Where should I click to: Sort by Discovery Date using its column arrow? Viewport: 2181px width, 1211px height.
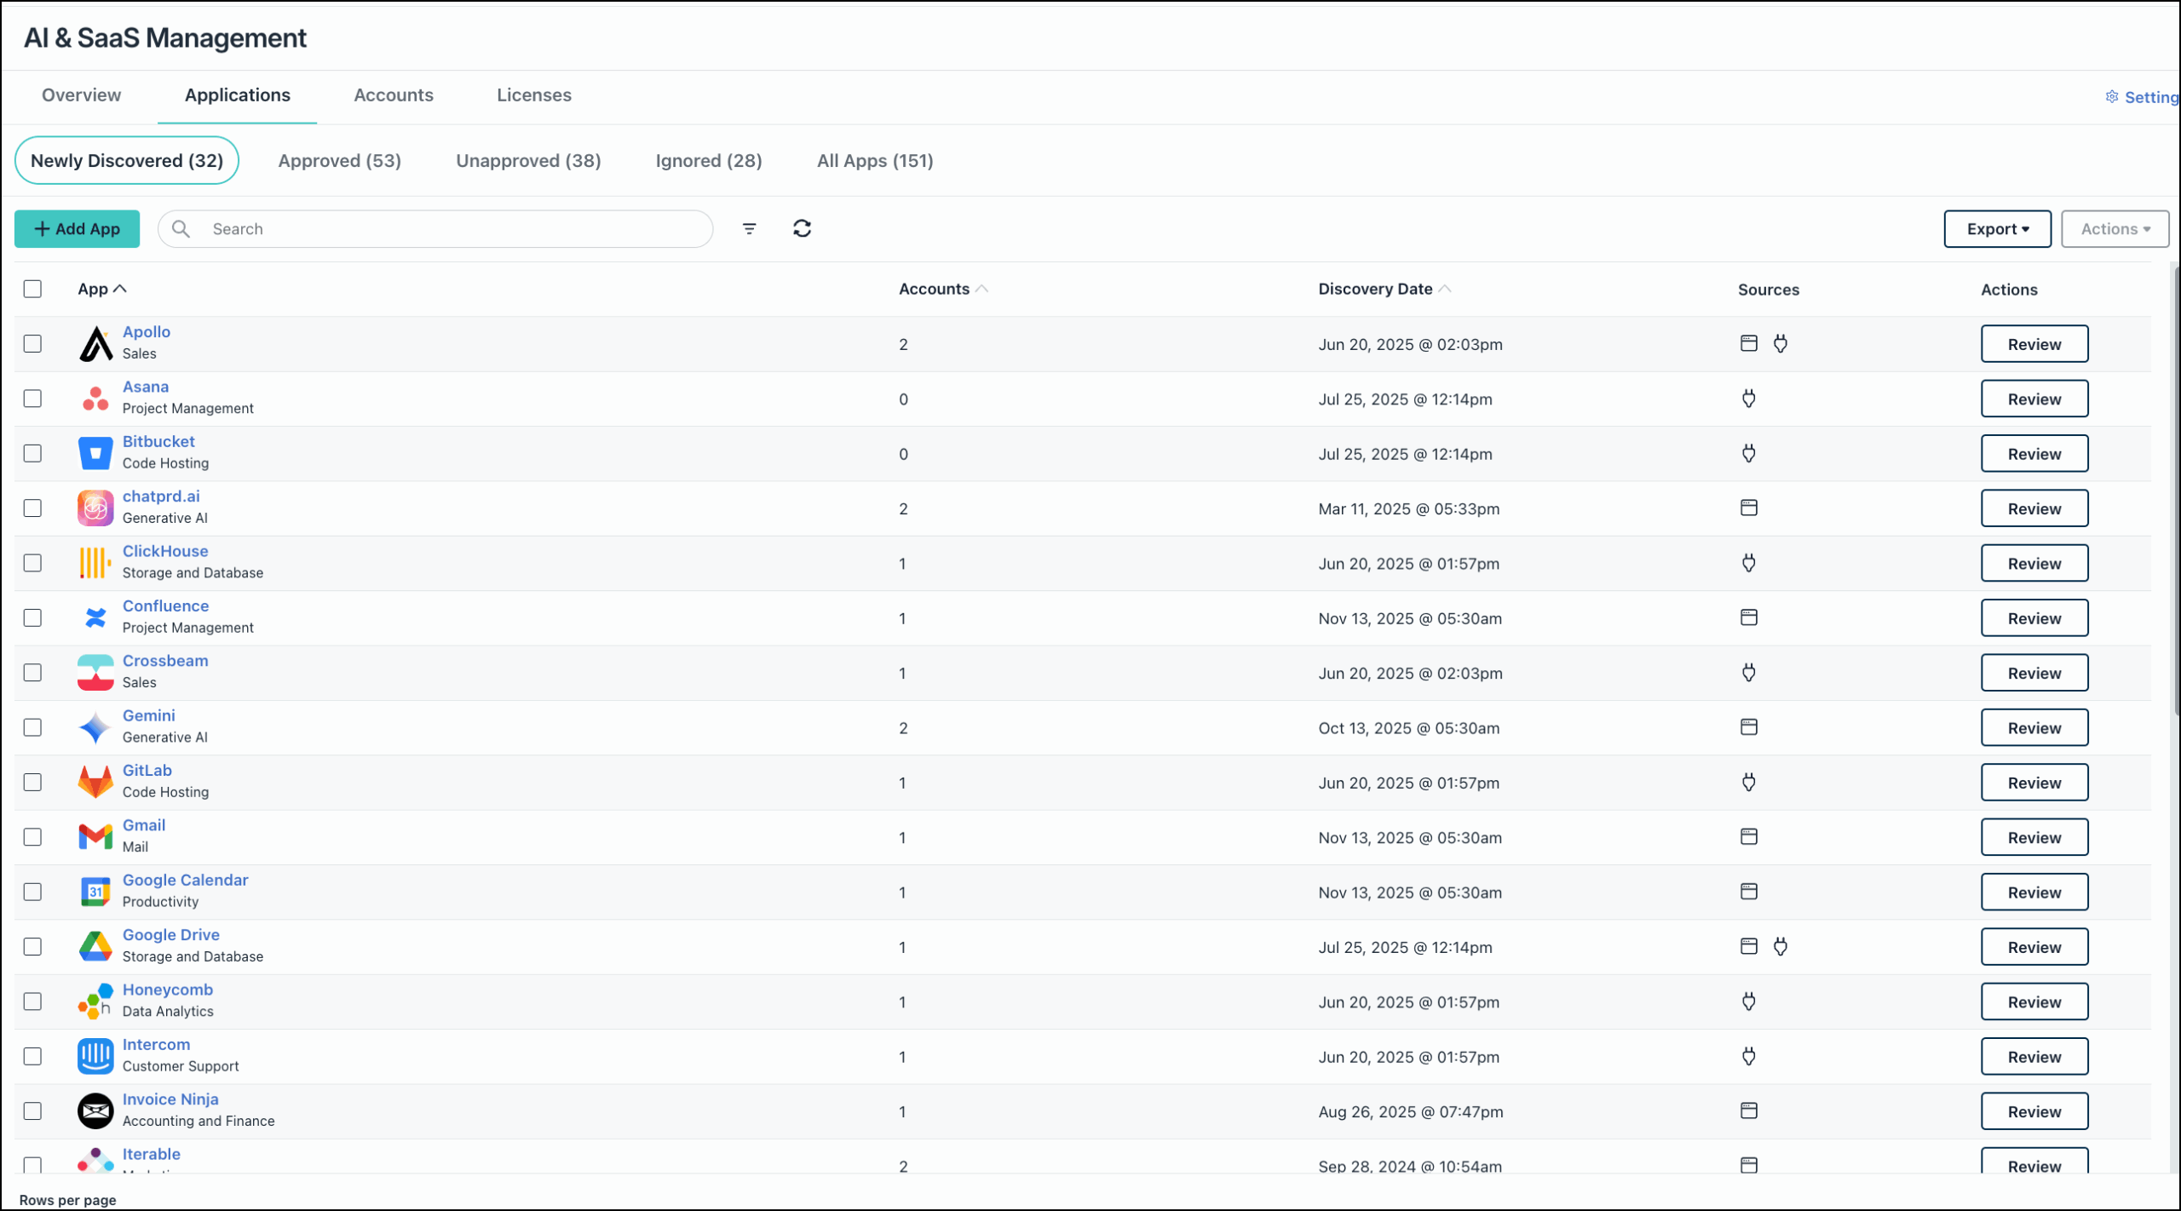1446,288
